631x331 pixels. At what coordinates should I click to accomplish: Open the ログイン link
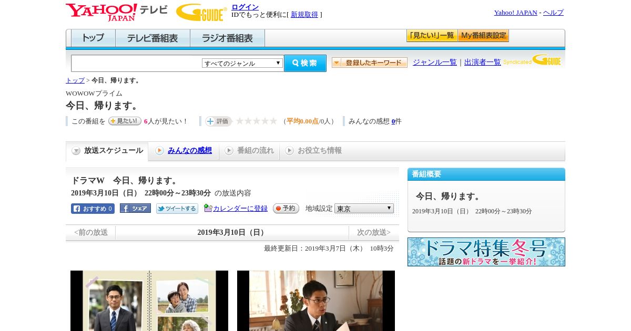pyautogui.click(x=245, y=7)
